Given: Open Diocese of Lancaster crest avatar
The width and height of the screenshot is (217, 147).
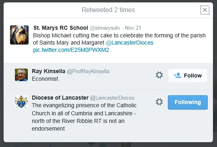Looking at the screenshot, I should [x=21, y=102].
